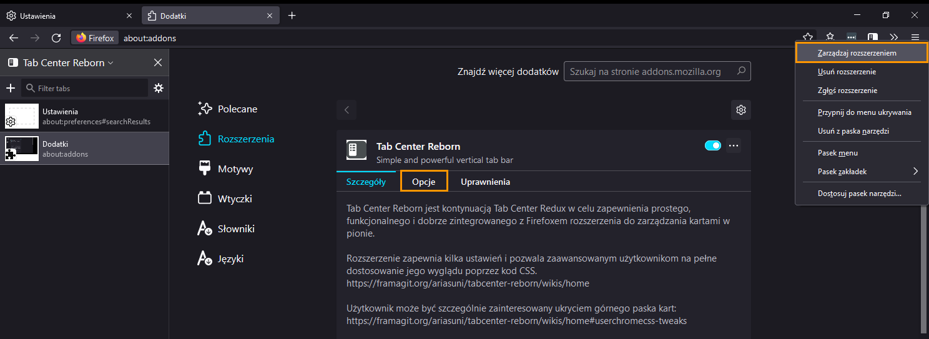Bookmark this page with star icon
Viewport: 929px width, 339px height.
[x=807, y=37]
